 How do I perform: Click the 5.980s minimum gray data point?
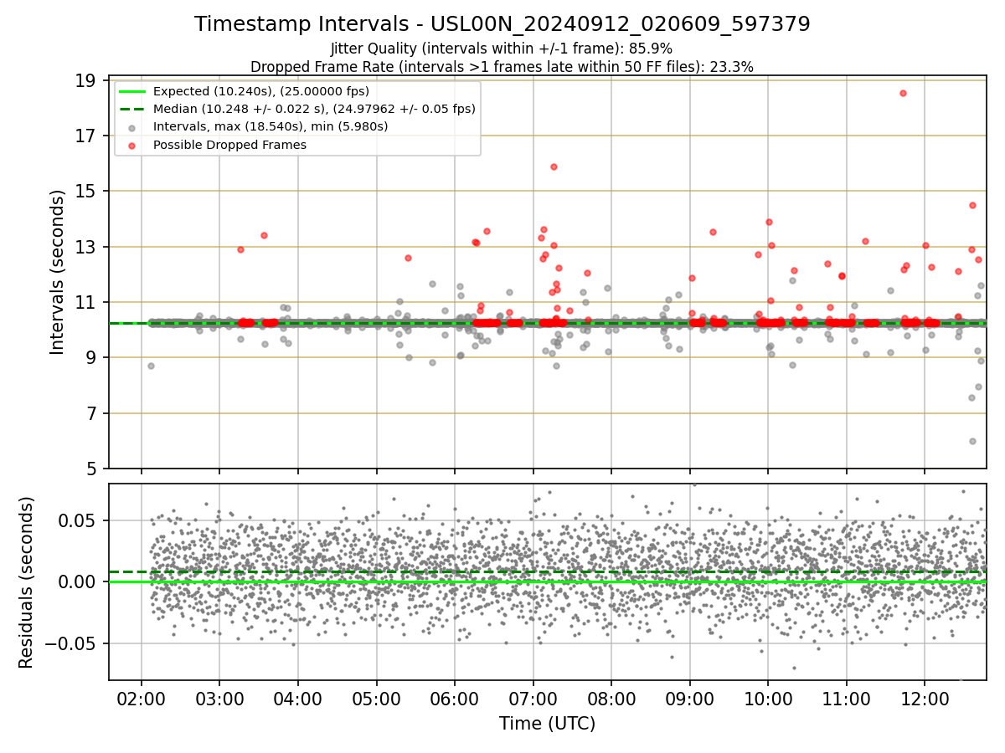tap(972, 441)
